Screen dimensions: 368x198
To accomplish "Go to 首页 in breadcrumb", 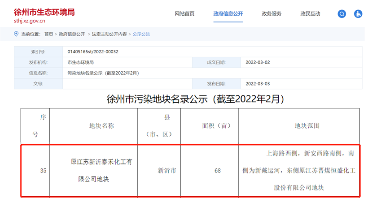I will coord(48,34).
